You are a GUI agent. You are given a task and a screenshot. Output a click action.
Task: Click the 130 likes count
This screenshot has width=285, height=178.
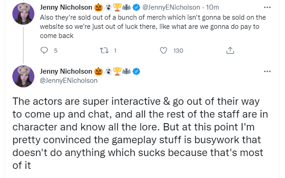tap(178, 51)
